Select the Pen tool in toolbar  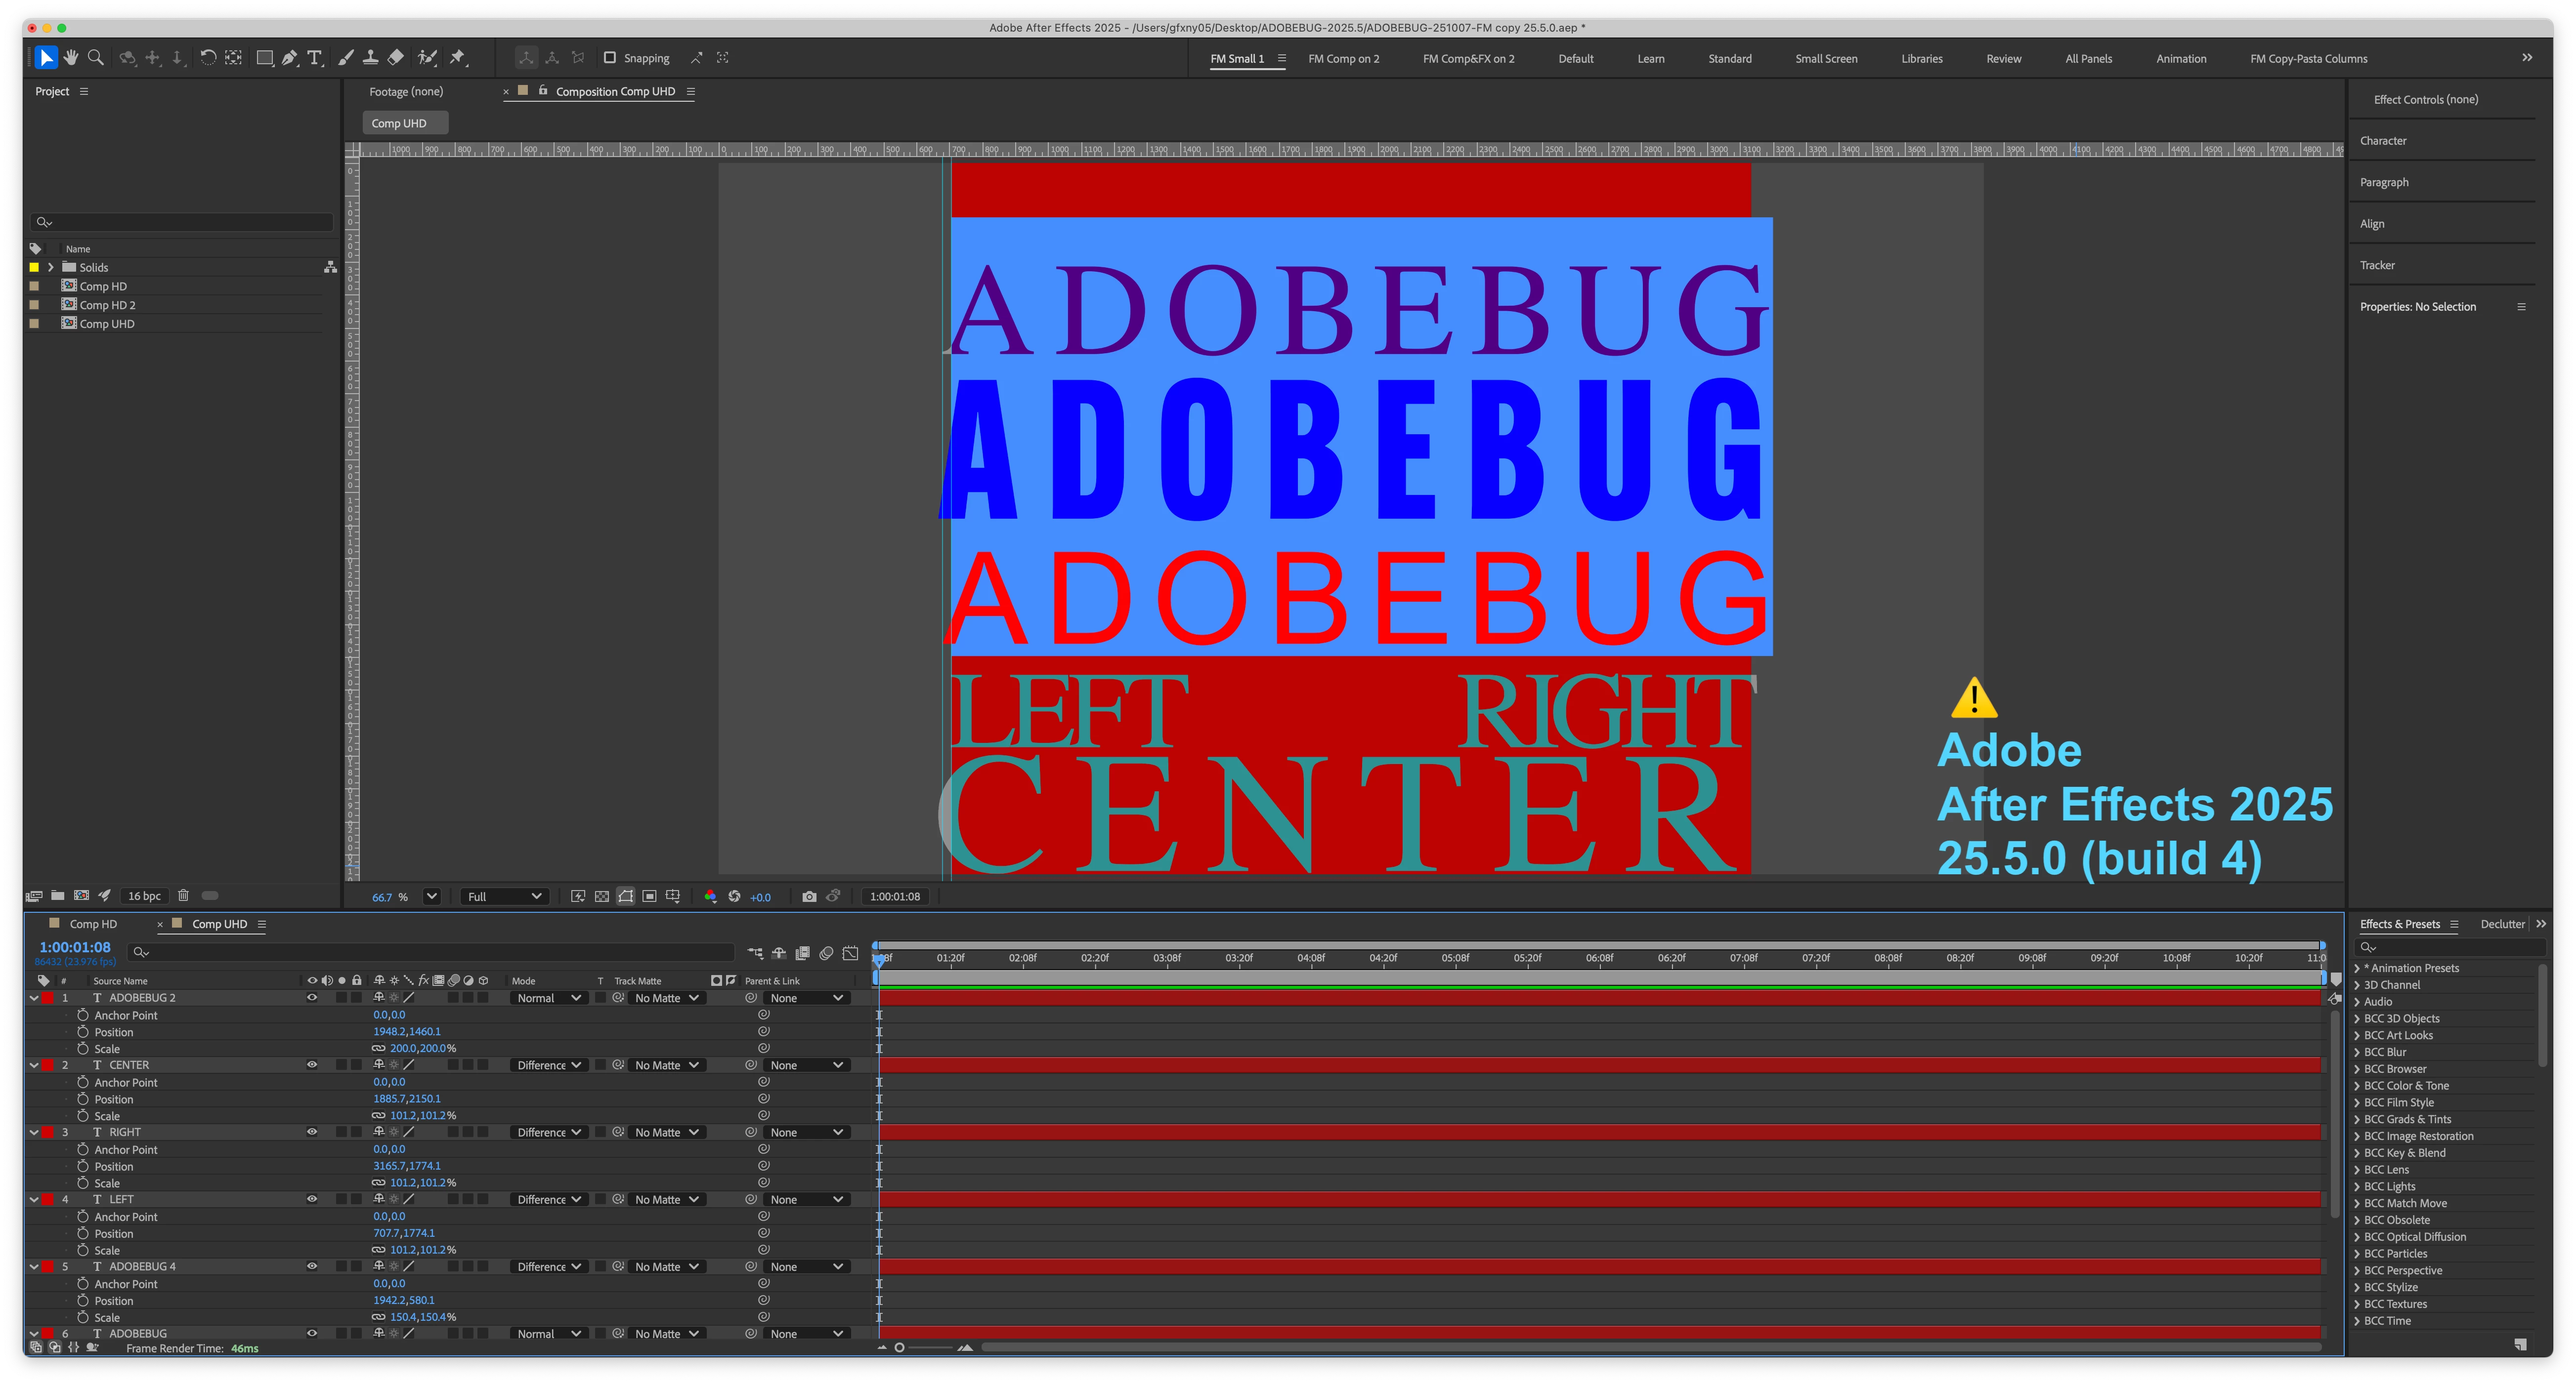pyautogui.click(x=290, y=58)
